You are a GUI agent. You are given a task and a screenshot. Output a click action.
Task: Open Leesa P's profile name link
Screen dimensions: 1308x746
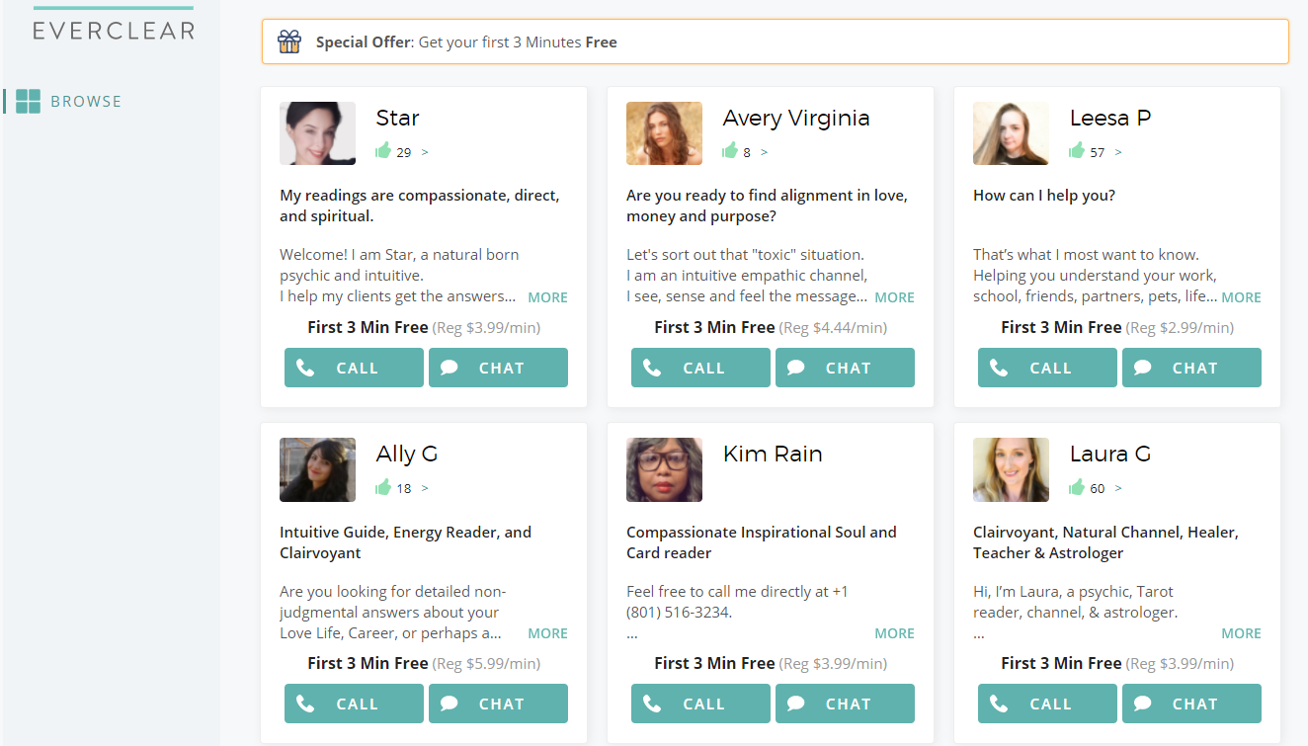coord(1110,118)
